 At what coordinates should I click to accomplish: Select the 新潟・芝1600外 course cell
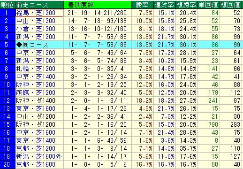click(39, 156)
